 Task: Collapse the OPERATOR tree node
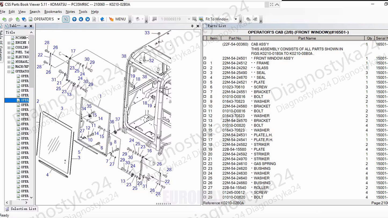(x=9, y=72)
